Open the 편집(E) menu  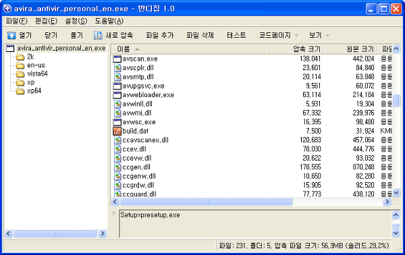pyautogui.click(x=46, y=21)
